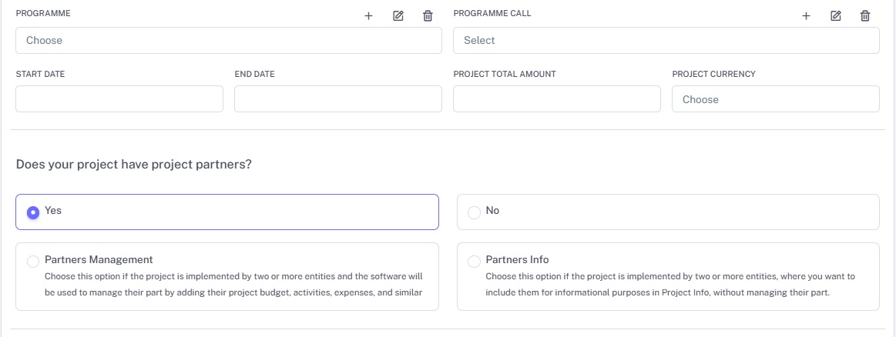Click the Start Date input field

click(119, 99)
